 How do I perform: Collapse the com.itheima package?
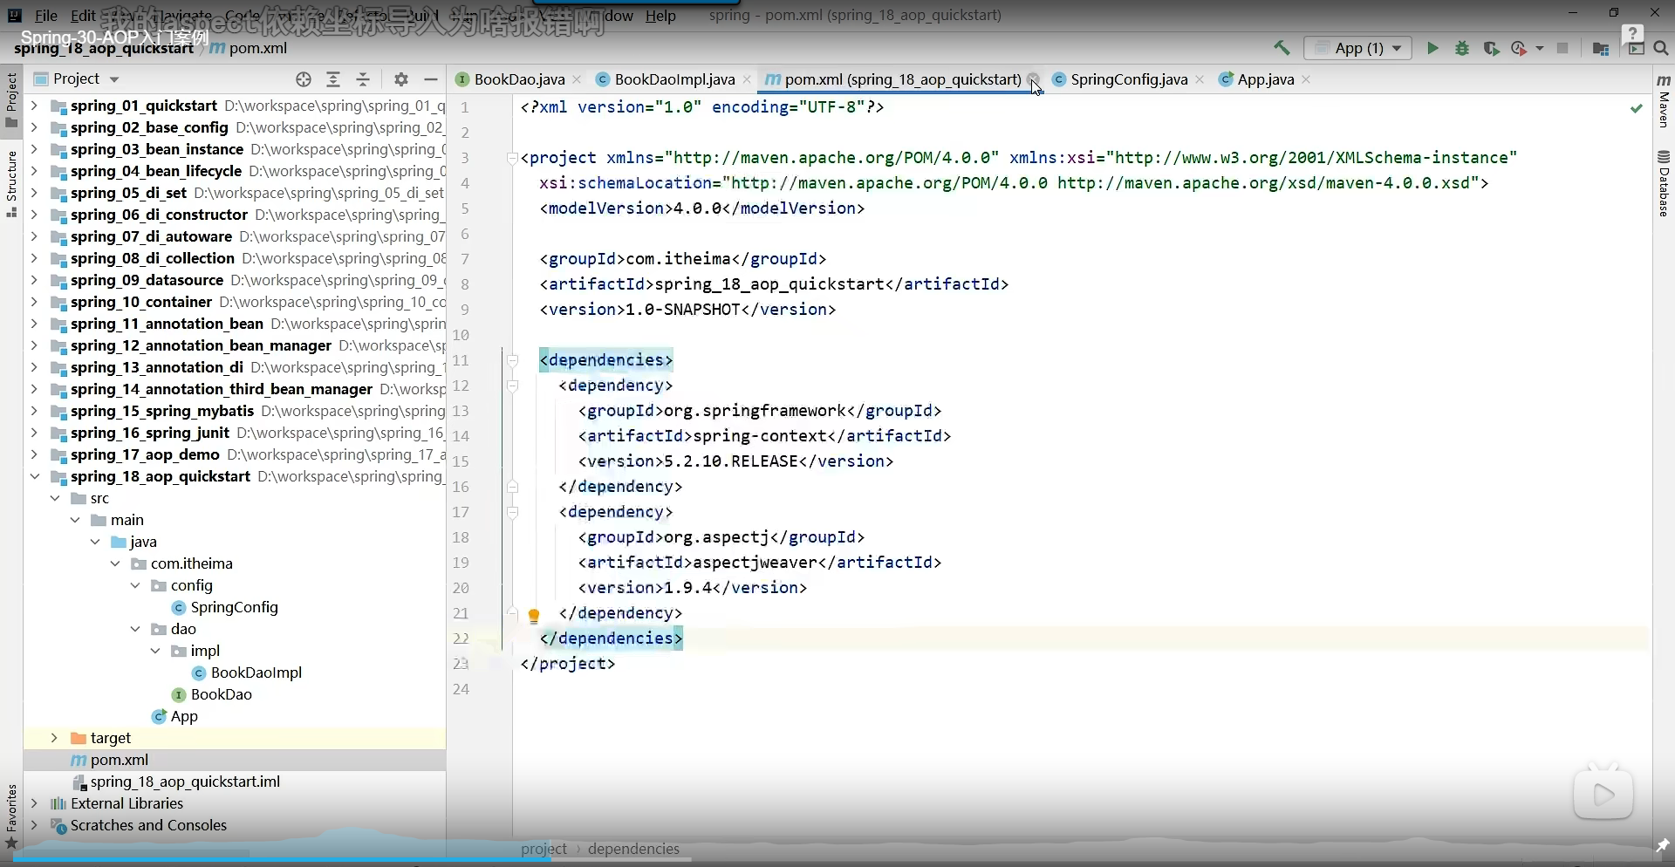tap(115, 563)
